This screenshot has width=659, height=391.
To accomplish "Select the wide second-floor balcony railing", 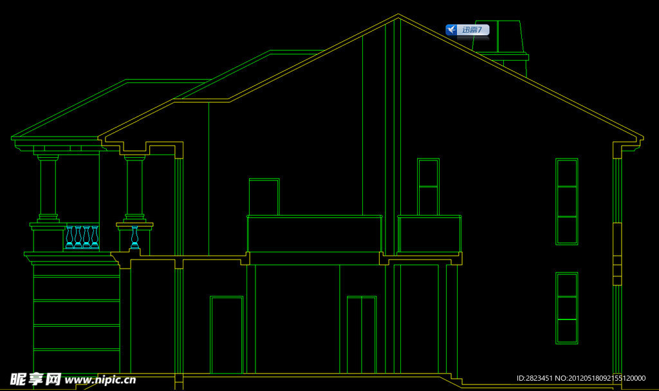I will [x=314, y=234].
